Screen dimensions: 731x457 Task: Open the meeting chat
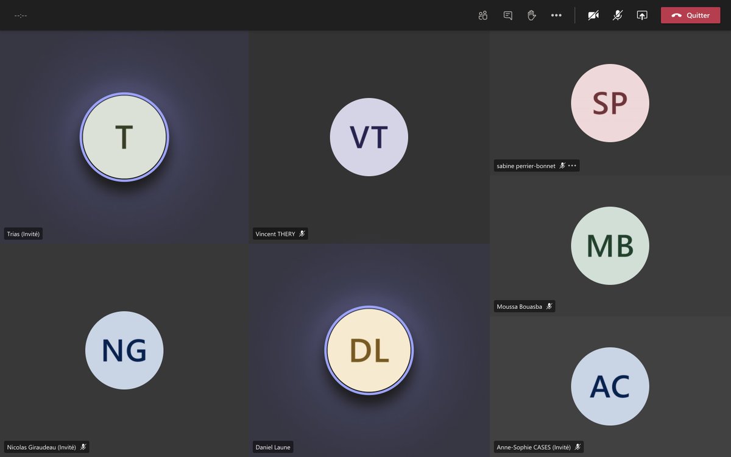(x=507, y=15)
